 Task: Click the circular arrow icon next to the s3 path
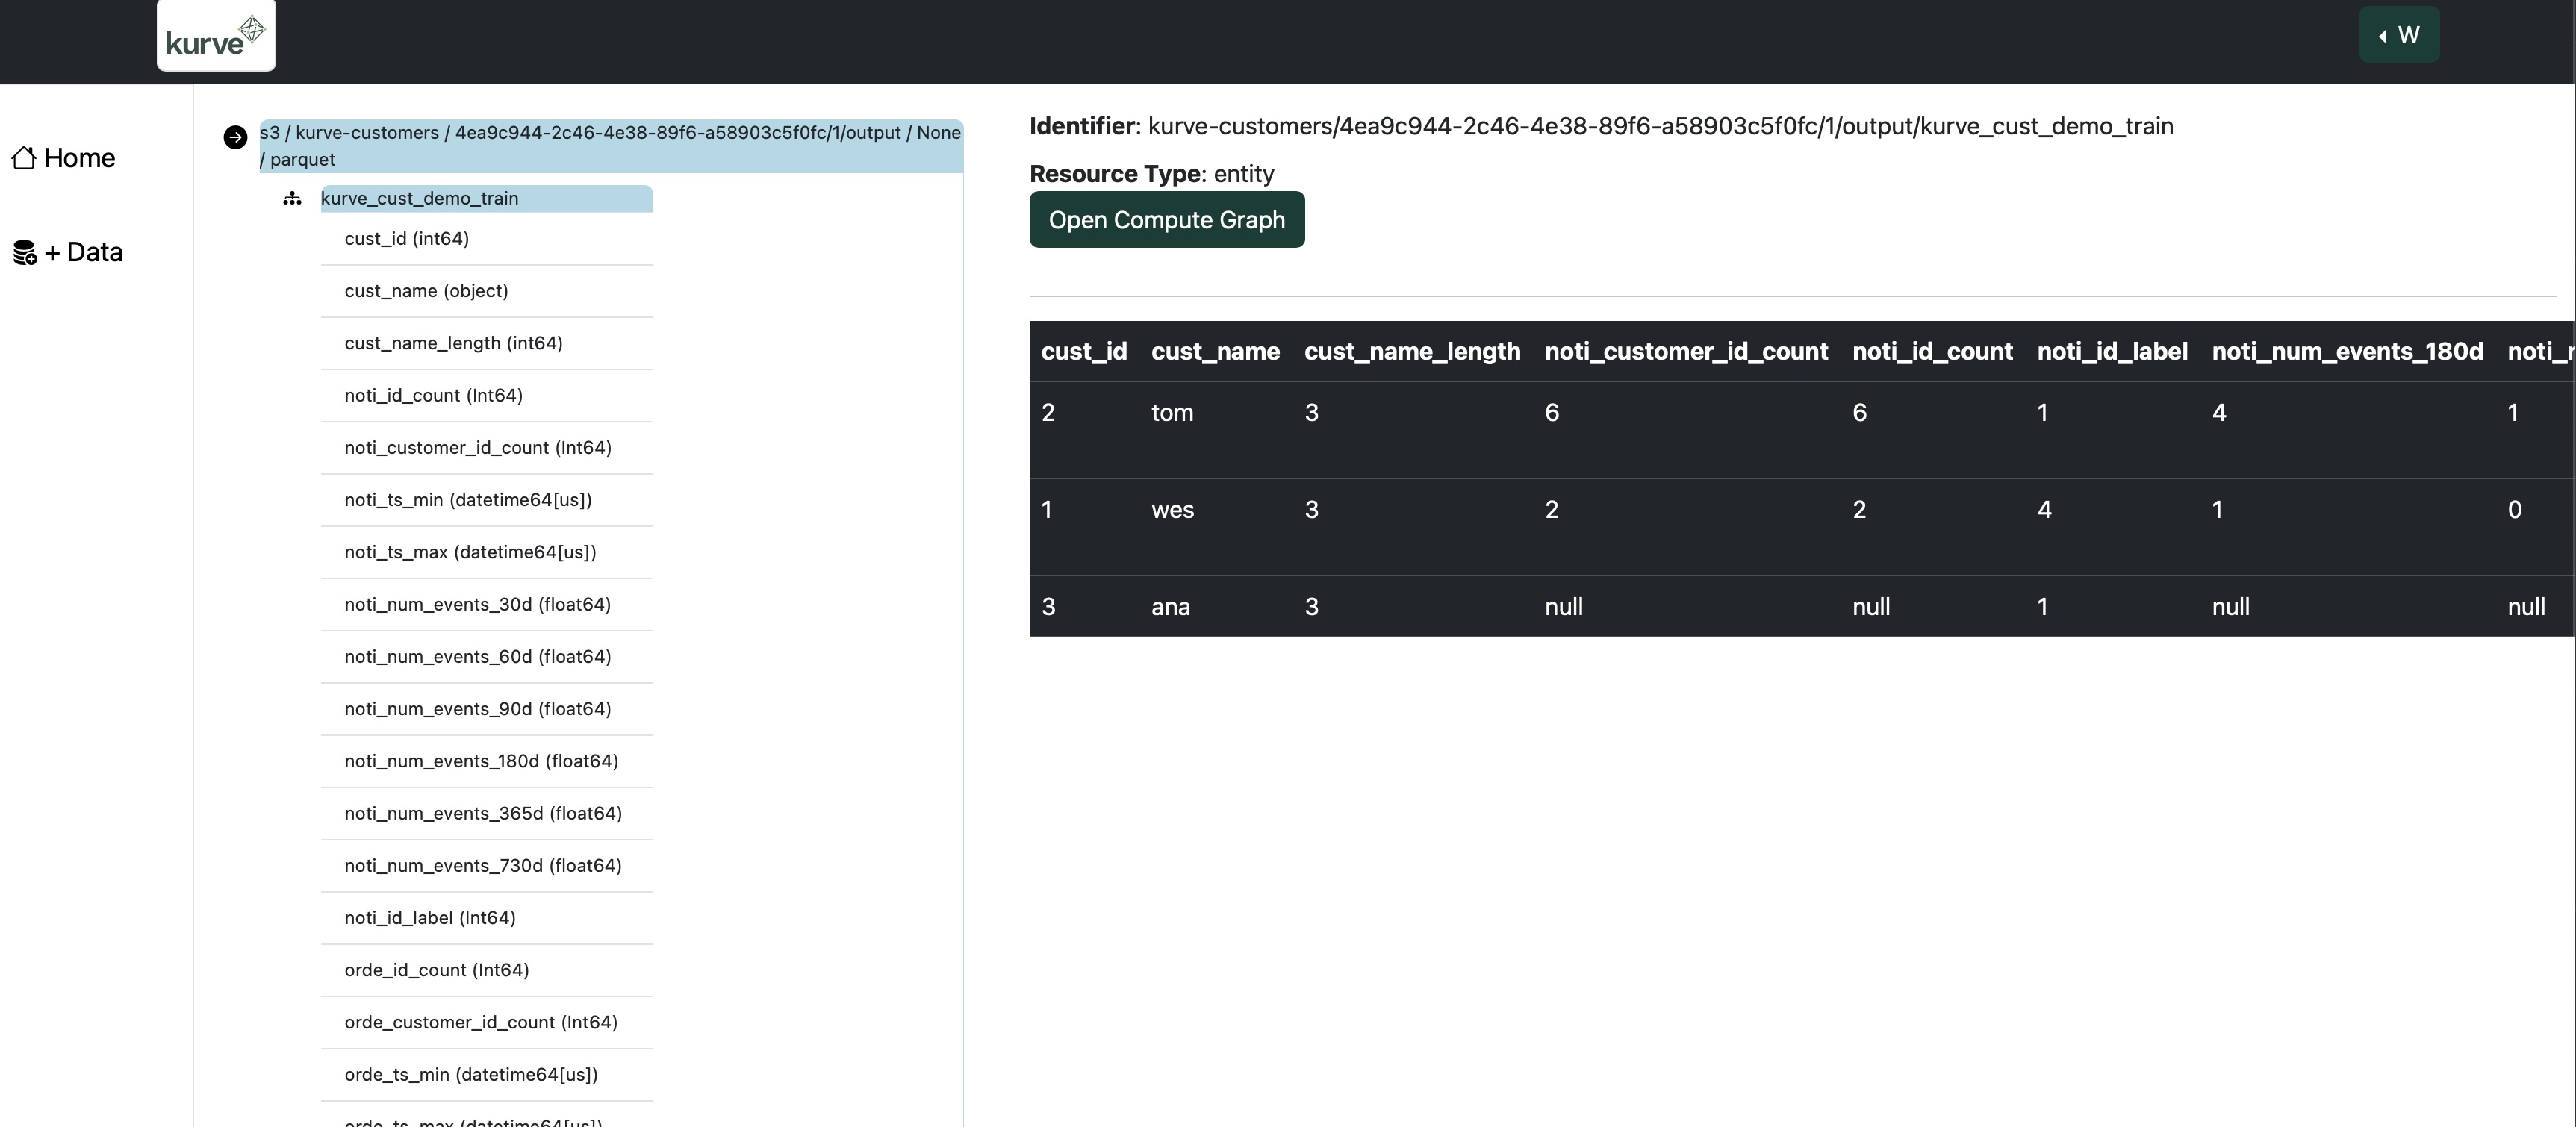[234, 137]
